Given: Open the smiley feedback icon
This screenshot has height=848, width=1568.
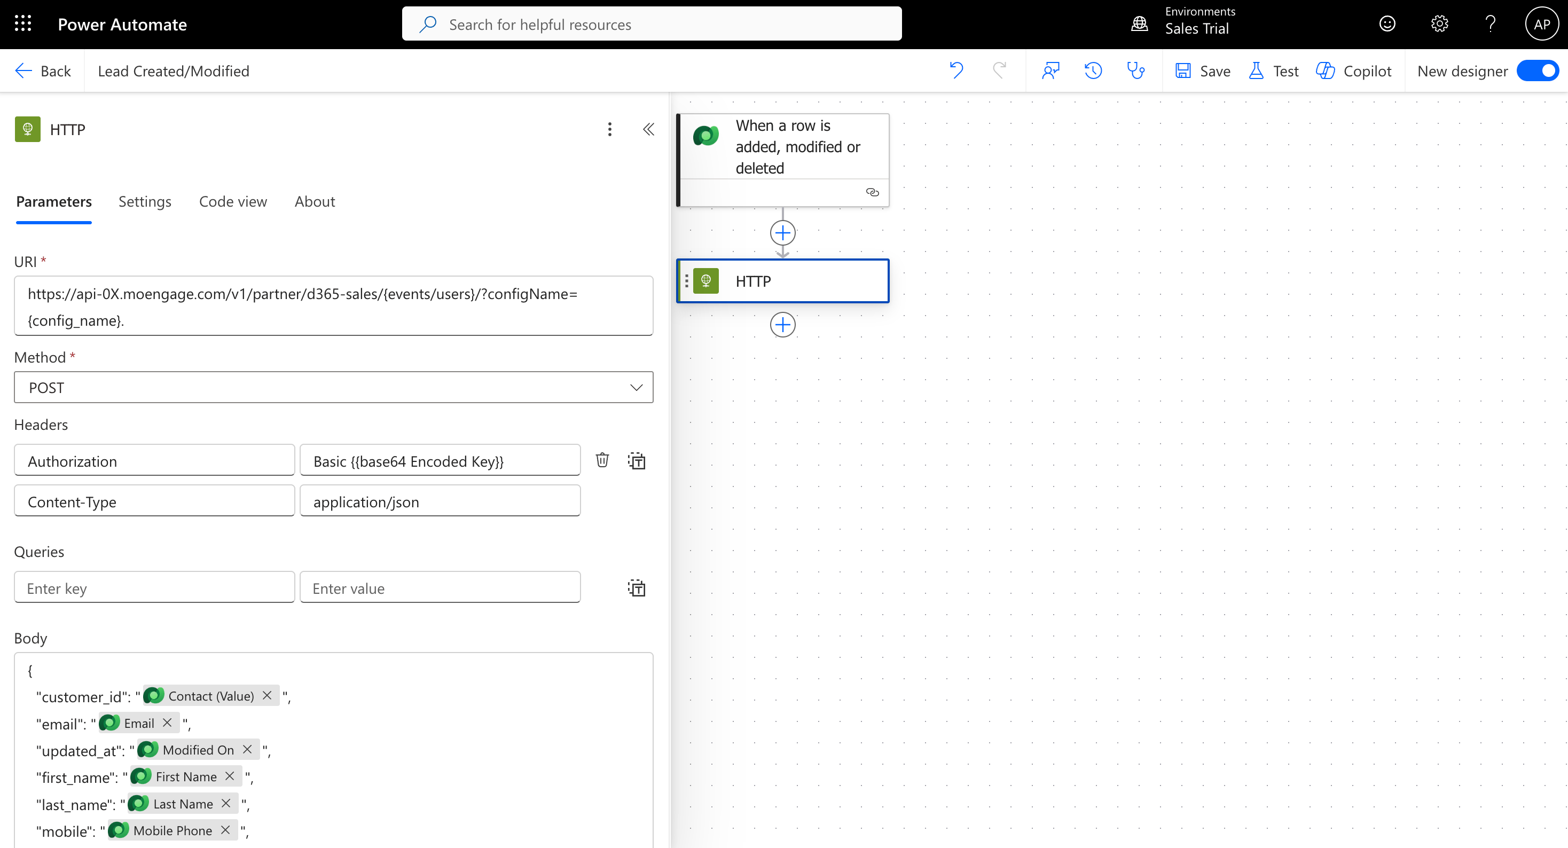Looking at the screenshot, I should click(1387, 23).
